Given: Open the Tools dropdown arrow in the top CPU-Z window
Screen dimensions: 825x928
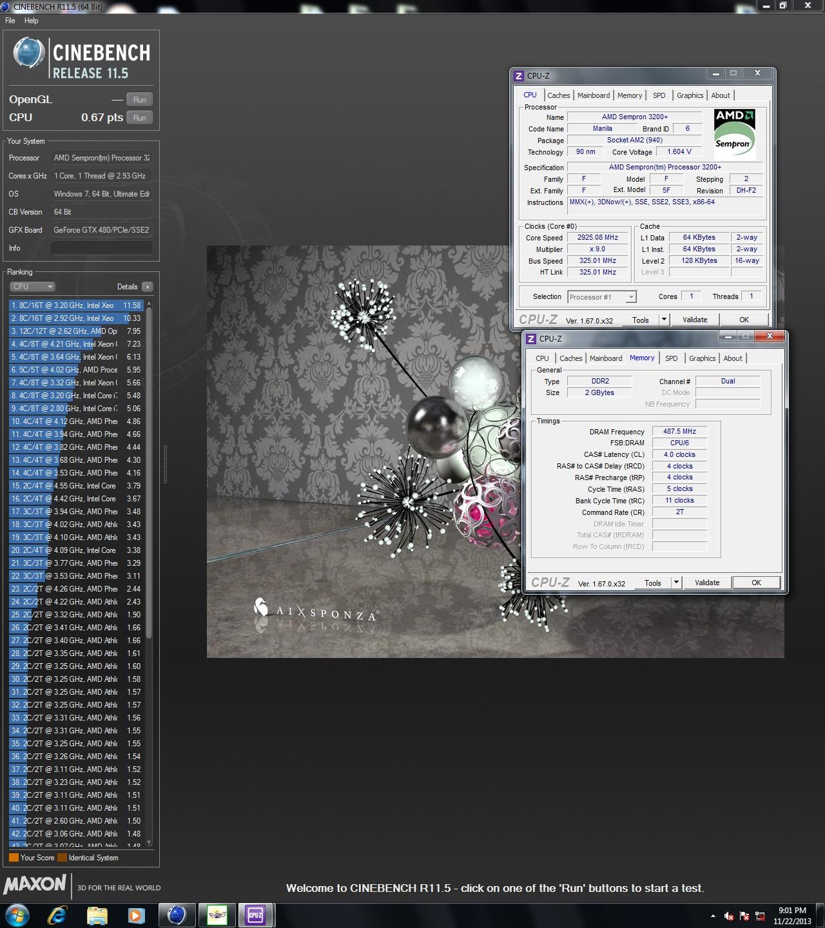Looking at the screenshot, I should 664,320.
